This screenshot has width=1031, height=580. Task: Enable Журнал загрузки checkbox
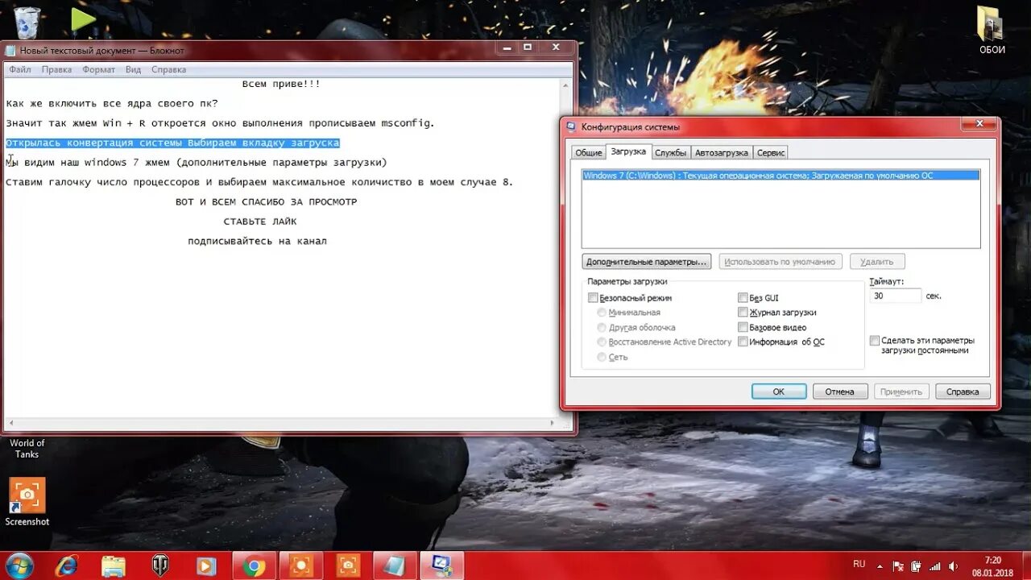pos(743,313)
